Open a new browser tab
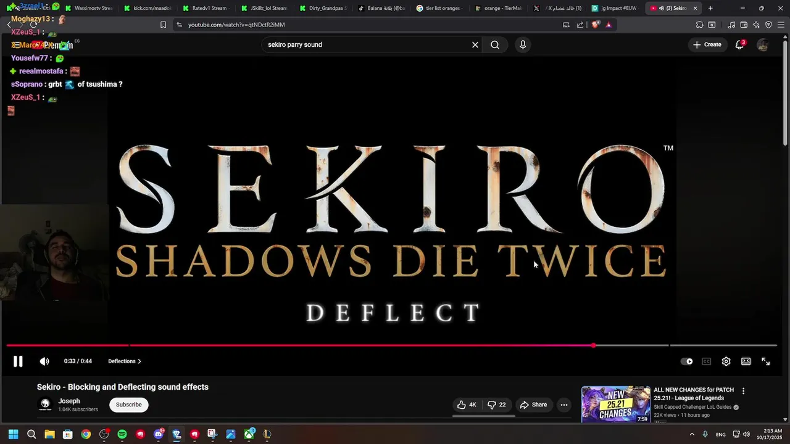The width and height of the screenshot is (790, 444). tap(710, 8)
